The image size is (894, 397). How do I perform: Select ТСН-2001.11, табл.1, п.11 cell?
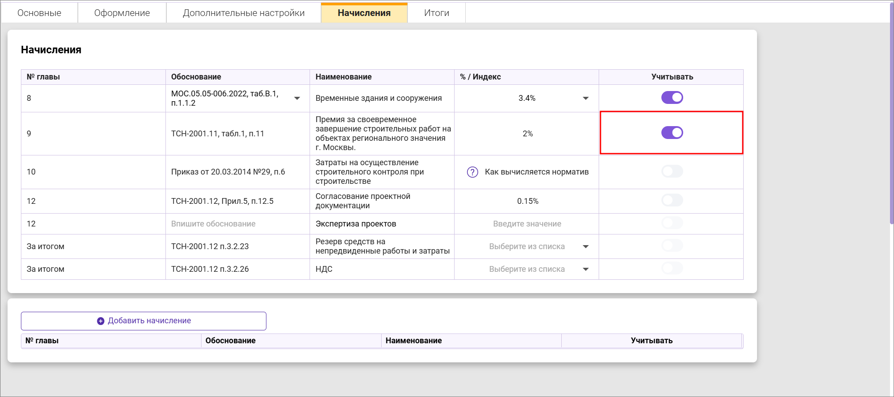pos(238,134)
